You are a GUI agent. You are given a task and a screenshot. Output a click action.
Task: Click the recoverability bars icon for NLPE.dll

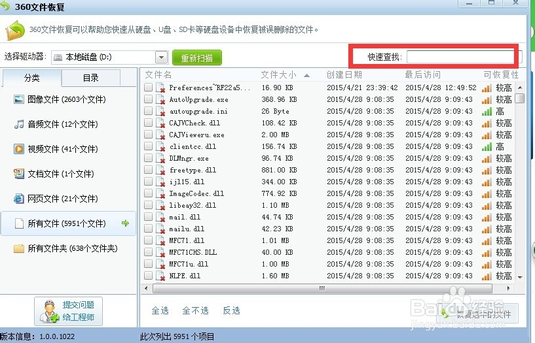[487, 276]
